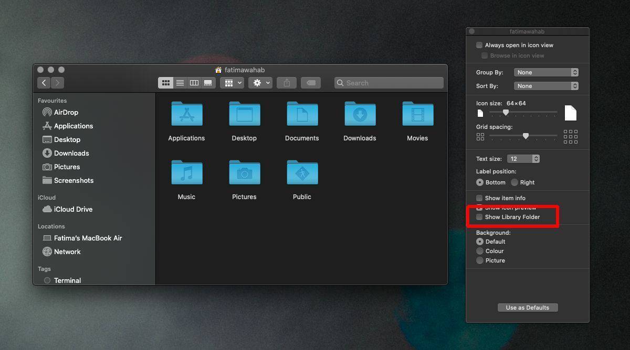630x350 pixels.
Task: Open the Pictures folder icon
Action: [x=244, y=172]
